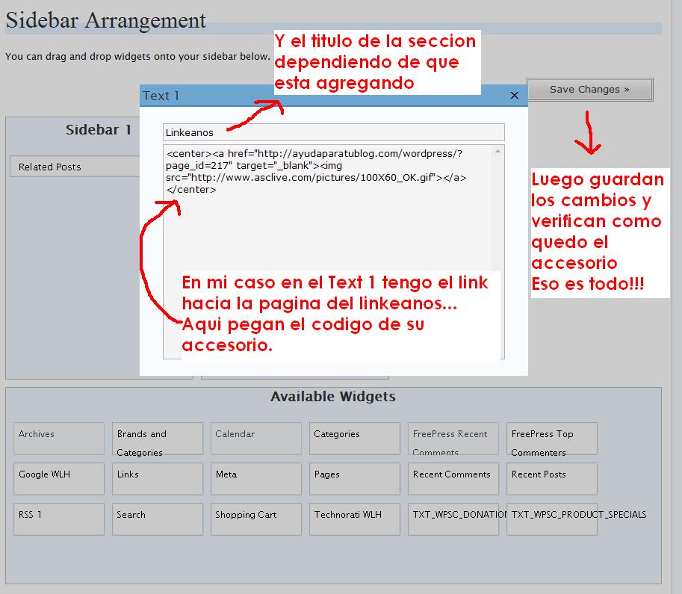Select the Technorati WLH widget

click(x=354, y=519)
